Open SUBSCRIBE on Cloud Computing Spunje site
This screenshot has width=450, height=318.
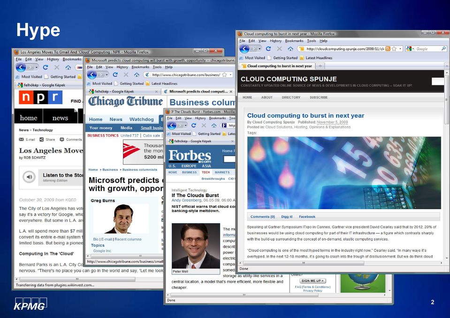coord(319,98)
